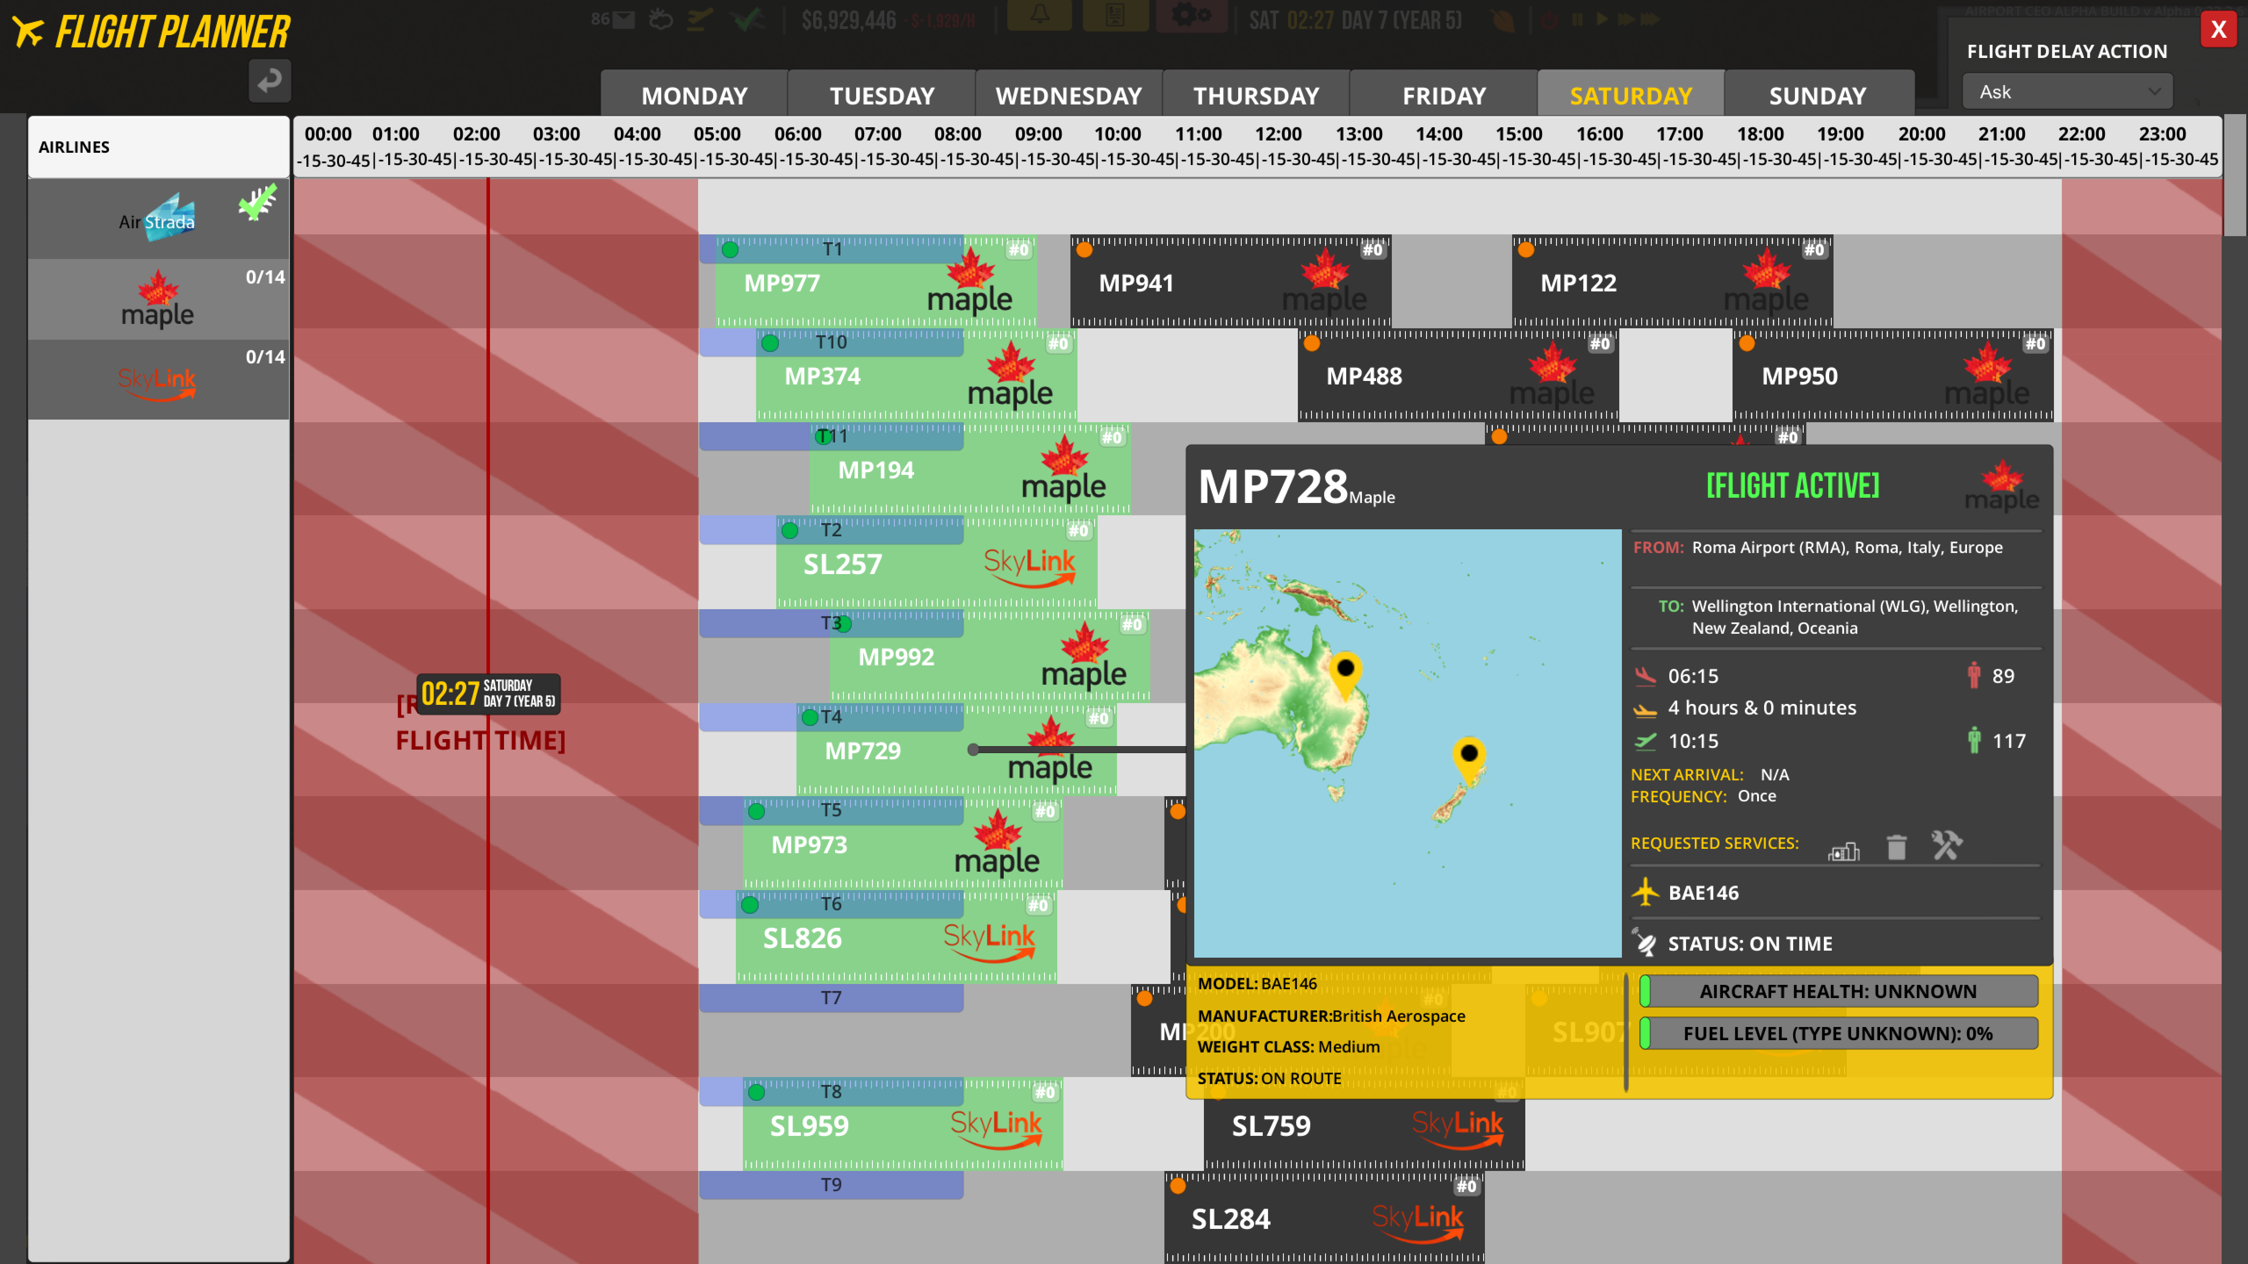Image resolution: width=2248 pixels, height=1264 pixels.
Task: Click the trash service icon in Requested Services
Action: [1896, 846]
